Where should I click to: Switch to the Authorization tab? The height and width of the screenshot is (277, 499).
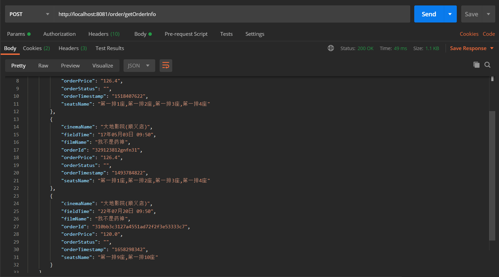pyautogui.click(x=60, y=34)
